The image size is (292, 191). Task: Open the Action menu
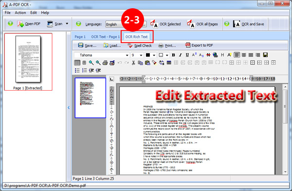20,13
